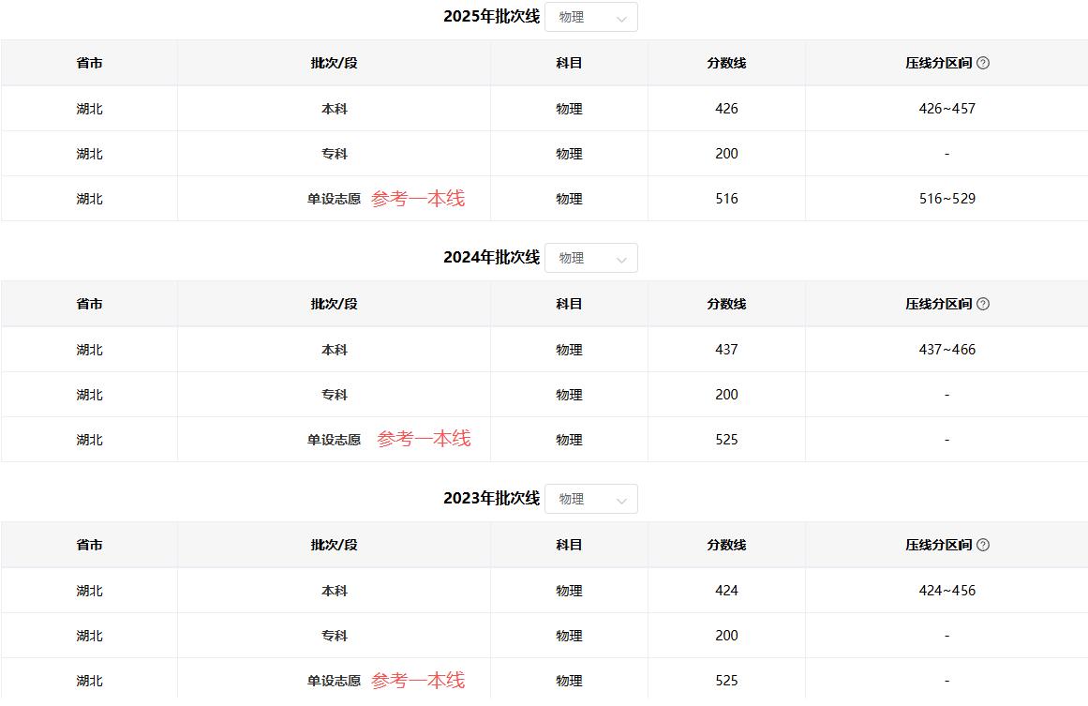Select 2025 单设志愿 score 516 cell
1088x706 pixels.
pos(726,199)
